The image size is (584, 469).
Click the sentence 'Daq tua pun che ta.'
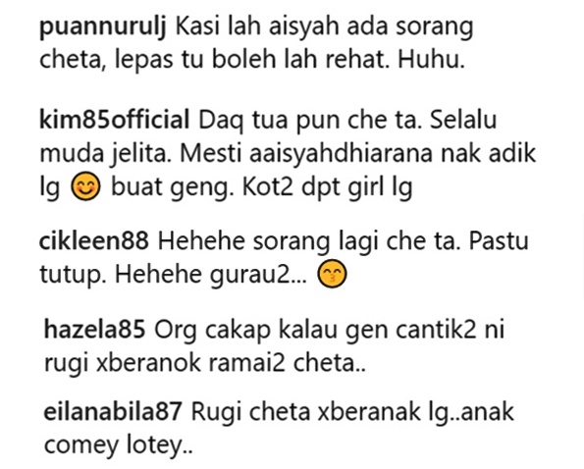(x=310, y=121)
